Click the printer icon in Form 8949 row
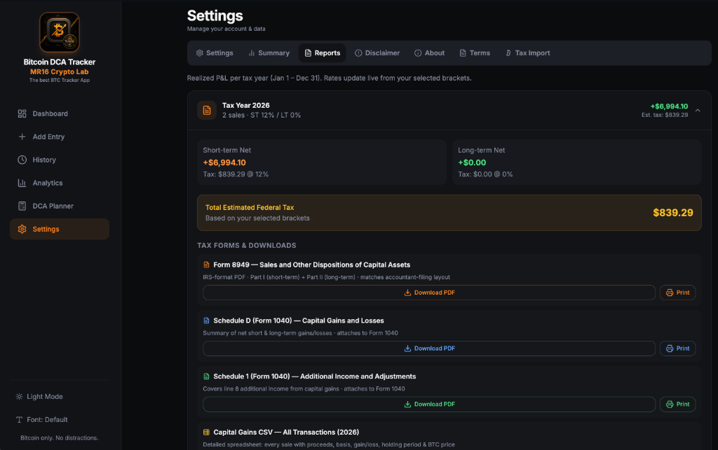 [x=670, y=293]
